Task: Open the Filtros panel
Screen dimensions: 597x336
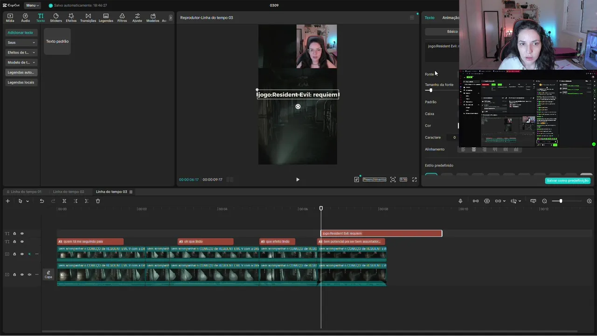Action: point(122,18)
